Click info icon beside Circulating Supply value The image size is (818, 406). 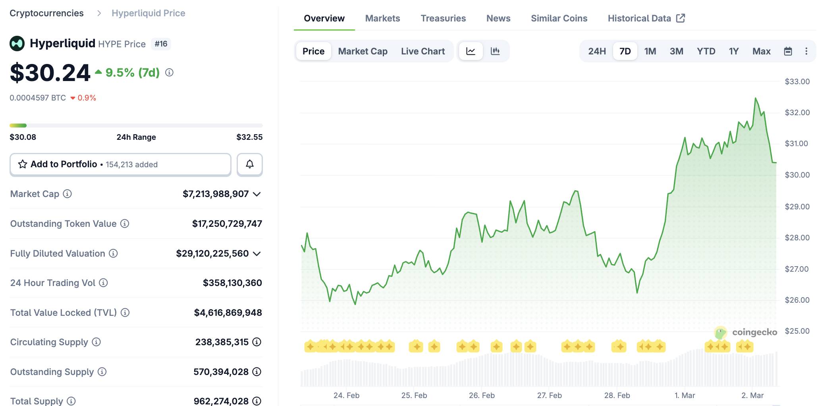tap(257, 342)
